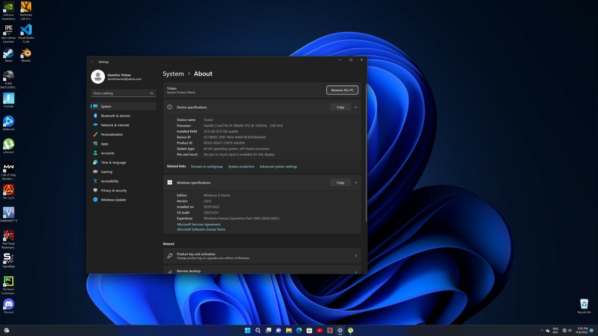Open the volume control in system tray

570,330
